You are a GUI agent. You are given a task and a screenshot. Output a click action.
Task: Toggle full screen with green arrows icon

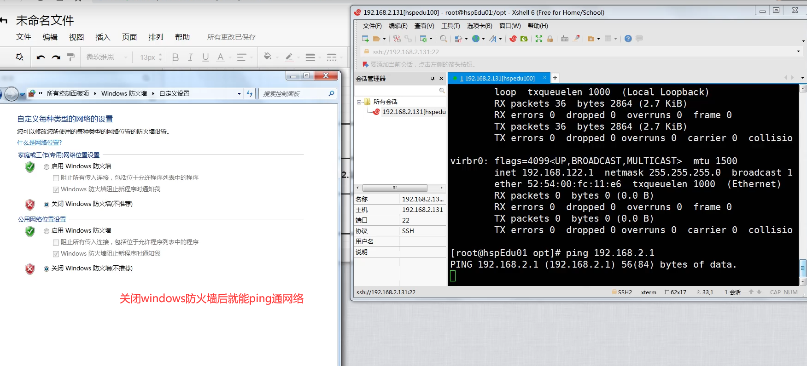coord(539,39)
